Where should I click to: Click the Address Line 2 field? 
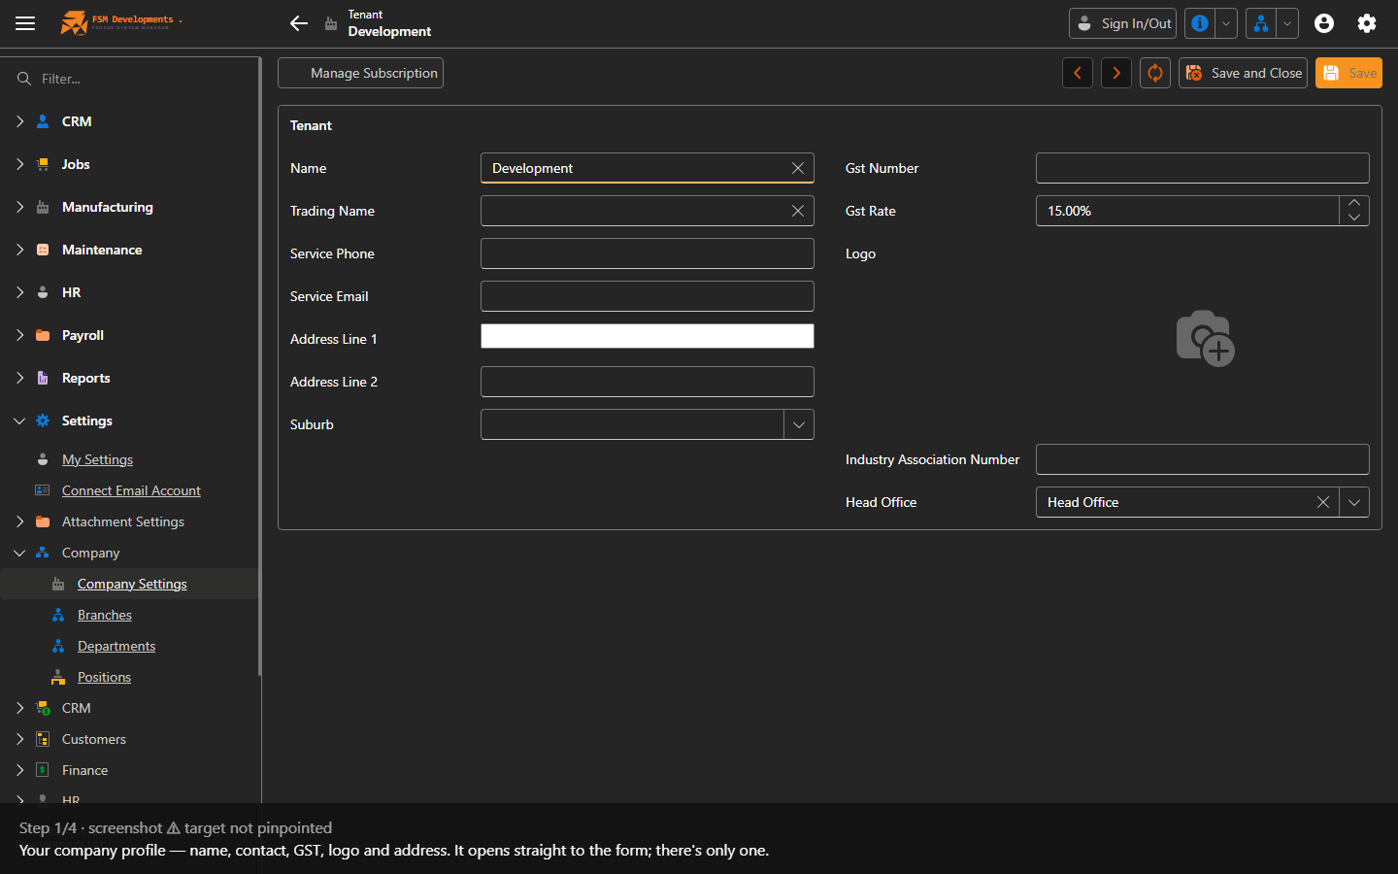[648, 382]
